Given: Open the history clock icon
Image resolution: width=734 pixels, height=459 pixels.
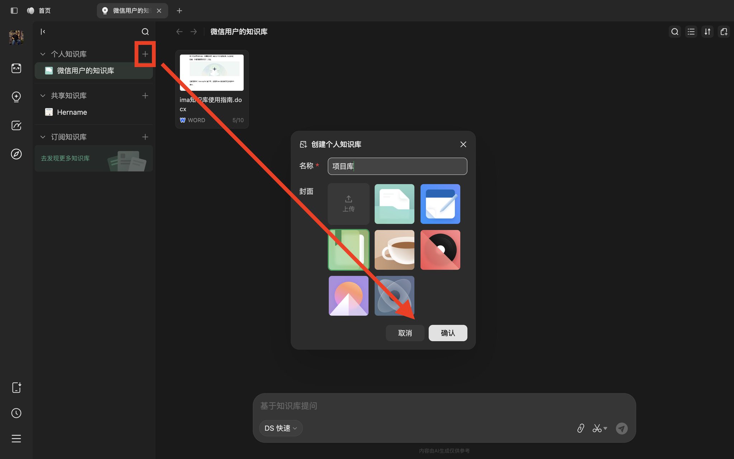Looking at the screenshot, I should tap(16, 413).
